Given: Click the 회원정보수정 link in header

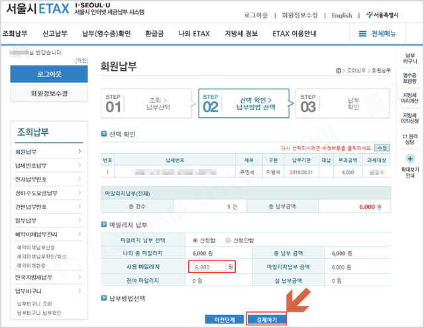Looking at the screenshot, I should 299,15.
